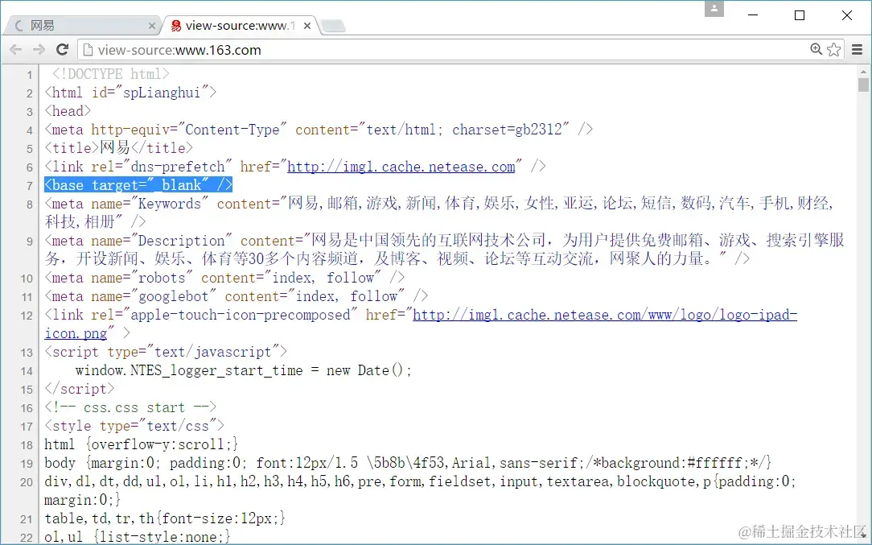This screenshot has height=545, width=872.
Task: Open the http://img1.cache.netease.com link on line 6
Action: tap(401, 167)
